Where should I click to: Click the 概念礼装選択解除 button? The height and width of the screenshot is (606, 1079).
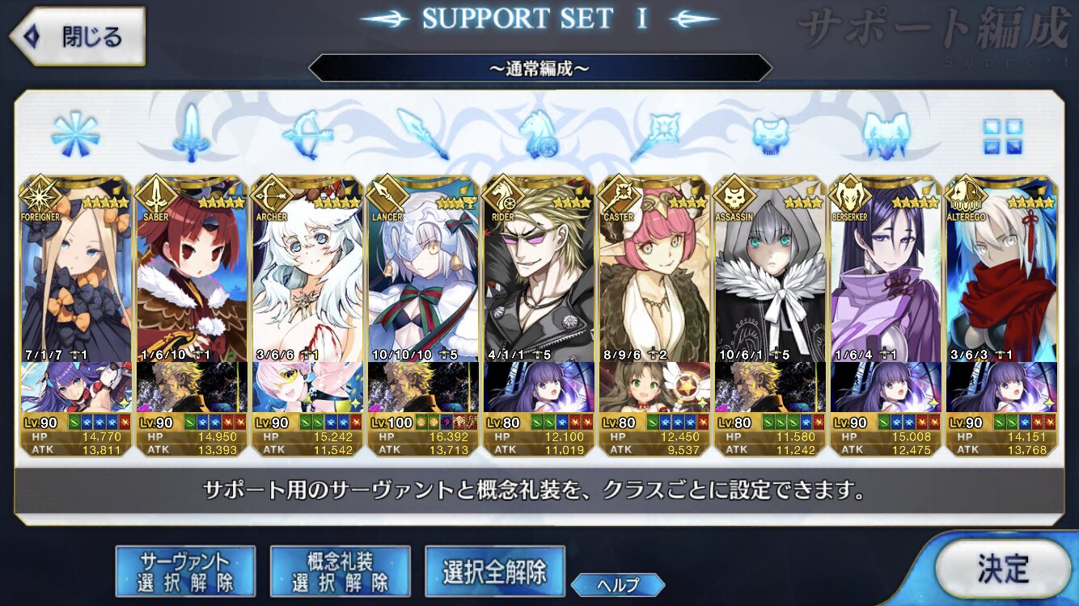click(x=340, y=571)
